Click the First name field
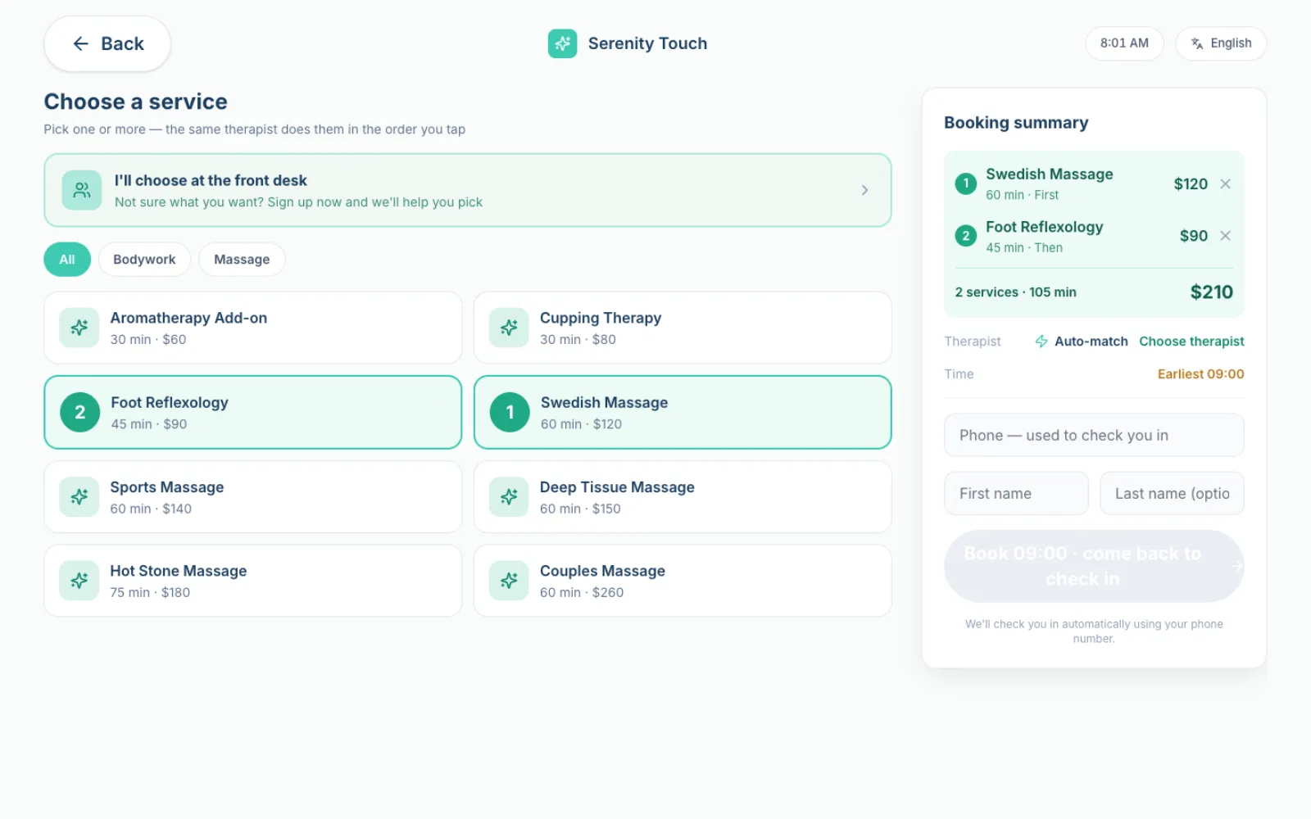Viewport: 1311px width, 819px height. (x=1016, y=493)
